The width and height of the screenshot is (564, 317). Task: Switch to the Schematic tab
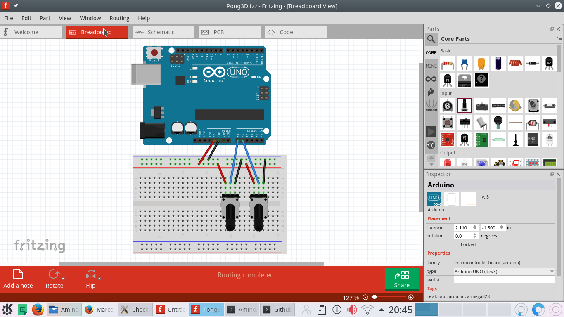(164, 32)
